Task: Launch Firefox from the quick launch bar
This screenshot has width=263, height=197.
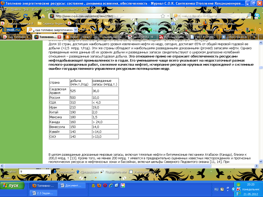Action: click(99, 185)
